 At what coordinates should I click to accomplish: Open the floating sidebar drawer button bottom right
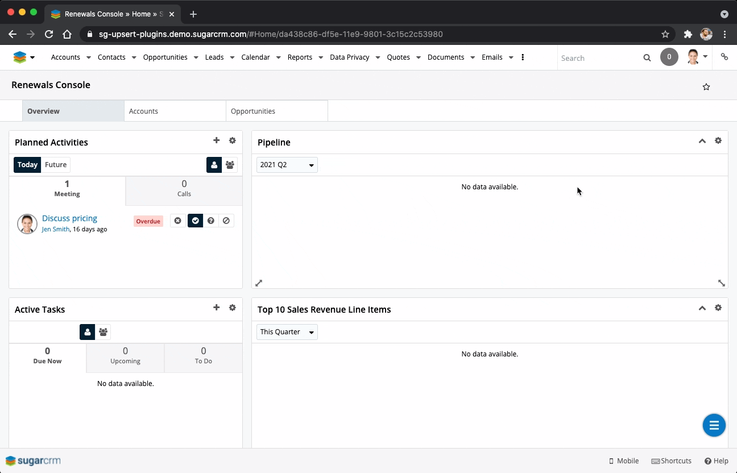point(714,425)
